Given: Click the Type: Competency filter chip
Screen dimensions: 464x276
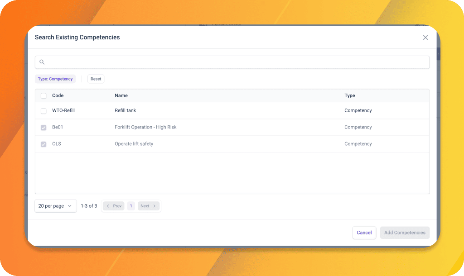Looking at the screenshot, I should point(55,79).
